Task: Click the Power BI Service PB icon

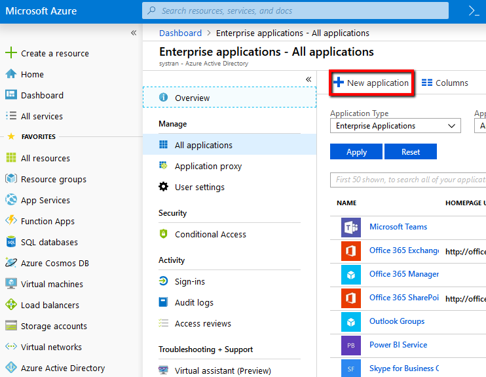Action: click(x=351, y=346)
